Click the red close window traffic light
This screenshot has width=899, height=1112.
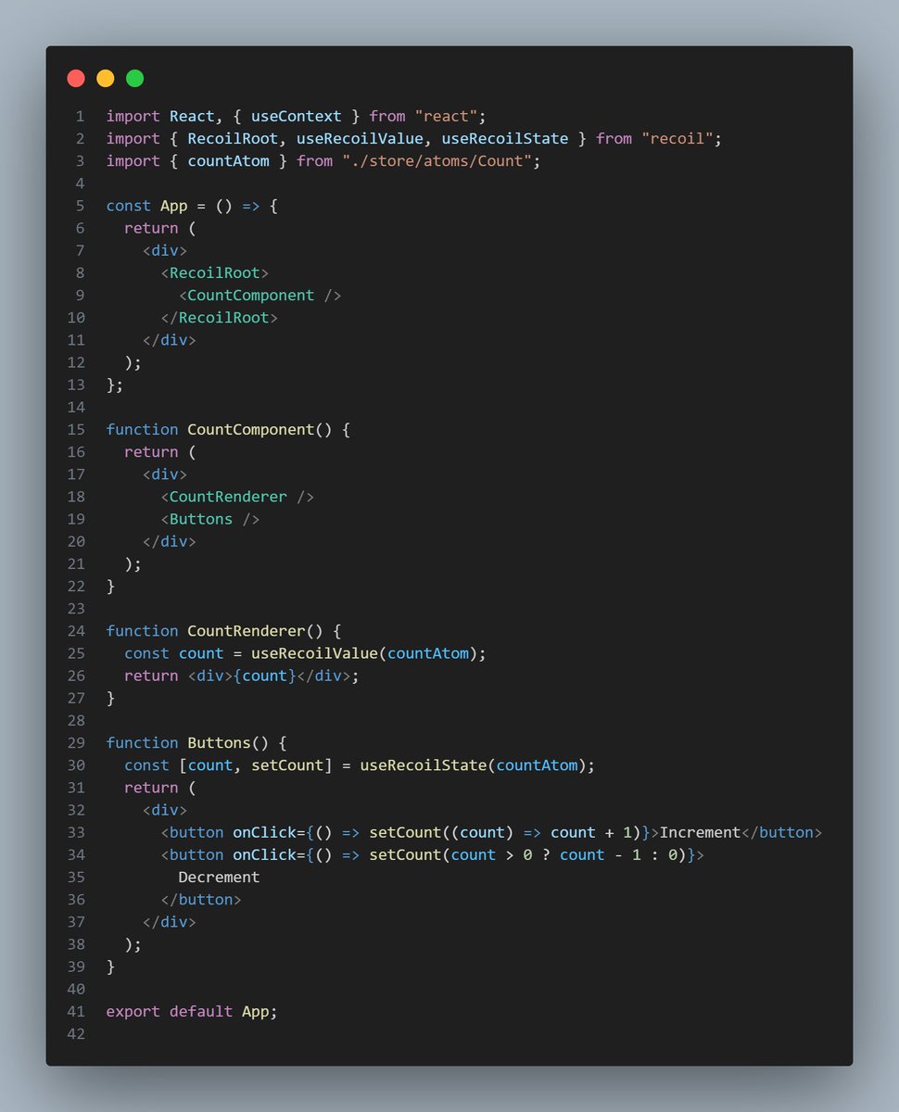pos(75,78)
